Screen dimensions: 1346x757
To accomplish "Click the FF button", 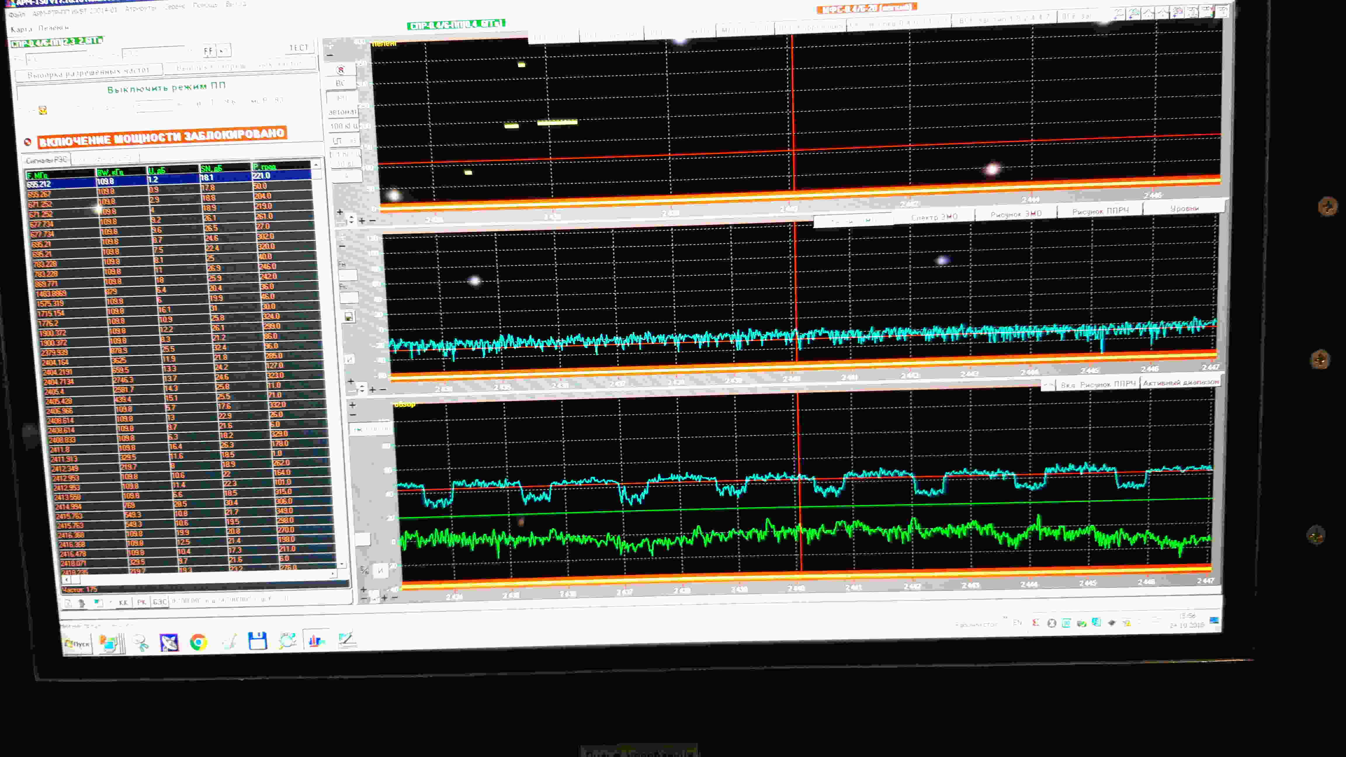I will pyautogui.click(x=208, y=51).
